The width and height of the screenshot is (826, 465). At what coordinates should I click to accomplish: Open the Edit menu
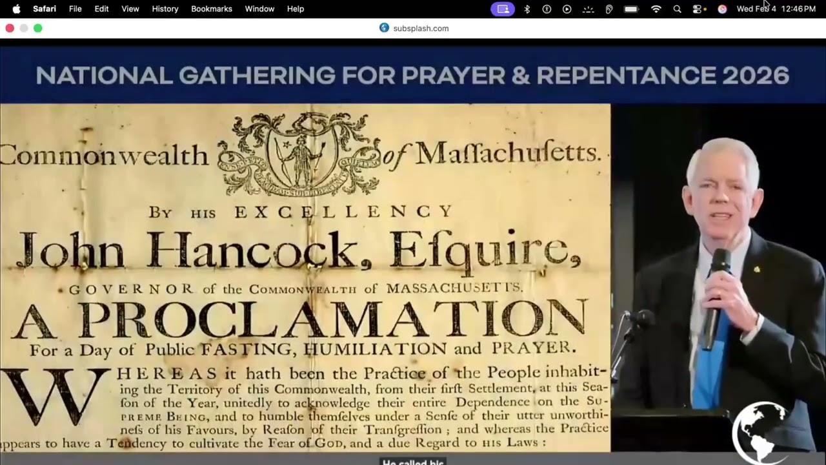click(101, 9)
